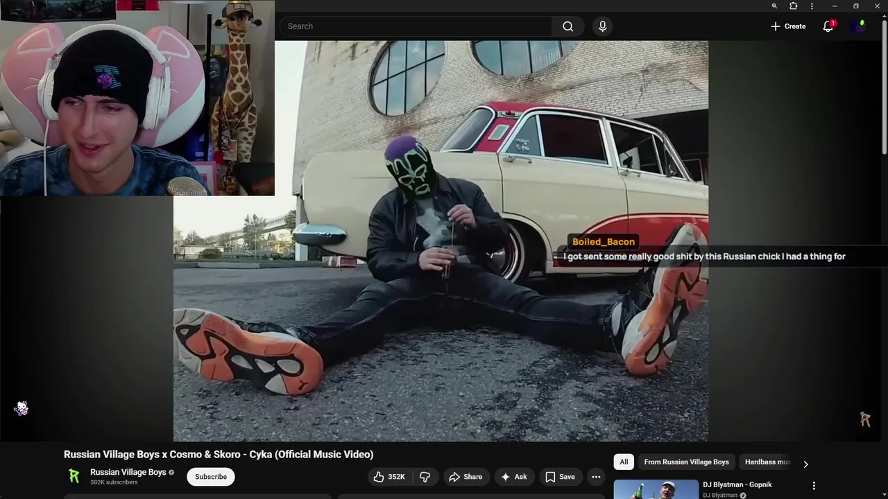Click the browser zoom magnifier icon
Viewport: 888px width, 499px height.
[774, 6]
